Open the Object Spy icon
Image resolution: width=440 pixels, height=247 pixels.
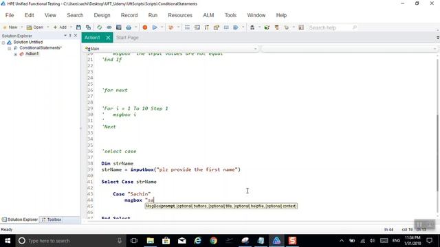click(x=252, y=27)
